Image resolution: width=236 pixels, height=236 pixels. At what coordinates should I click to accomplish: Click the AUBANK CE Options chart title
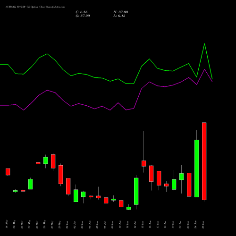[35, 7]
